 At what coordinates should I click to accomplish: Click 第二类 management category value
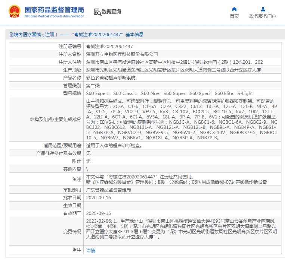coord(93,86)
